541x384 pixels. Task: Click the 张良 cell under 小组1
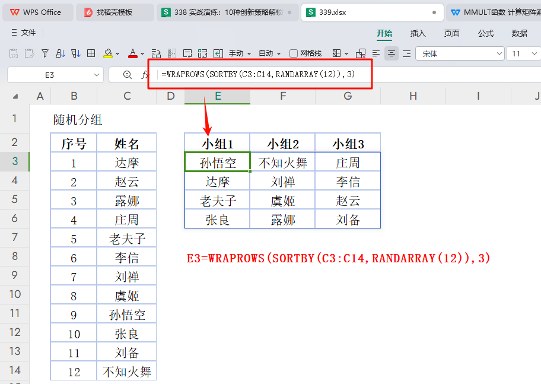click(217, 219)
